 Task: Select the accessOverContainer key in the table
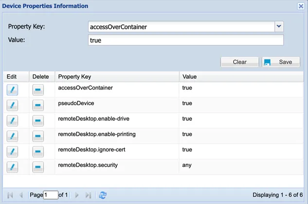click(x=86, y=88)
